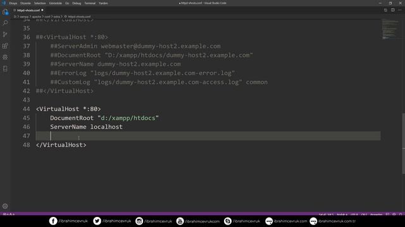
Task: Open the Manage gear at activity bar bottom
Action: [5, 206]
